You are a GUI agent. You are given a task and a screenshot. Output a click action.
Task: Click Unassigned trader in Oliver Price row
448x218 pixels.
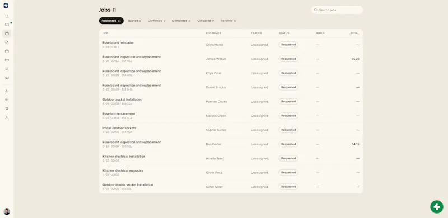(259, 173)
